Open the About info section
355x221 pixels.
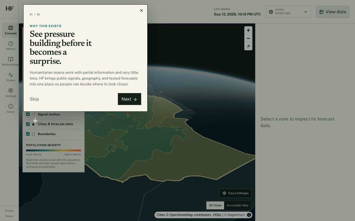coord(11,109)
